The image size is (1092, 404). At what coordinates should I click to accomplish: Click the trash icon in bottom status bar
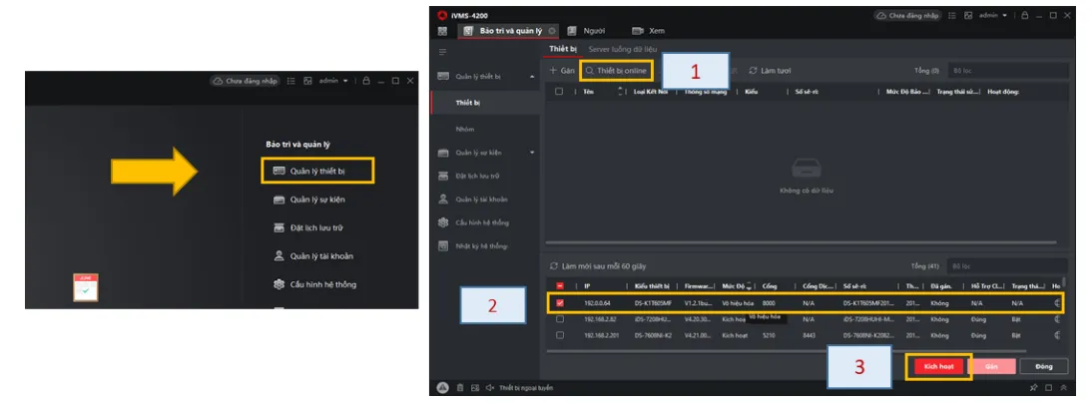(x=460, y=387)
